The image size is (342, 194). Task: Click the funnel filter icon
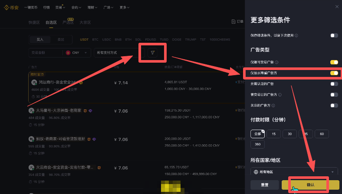pos(152,53)
